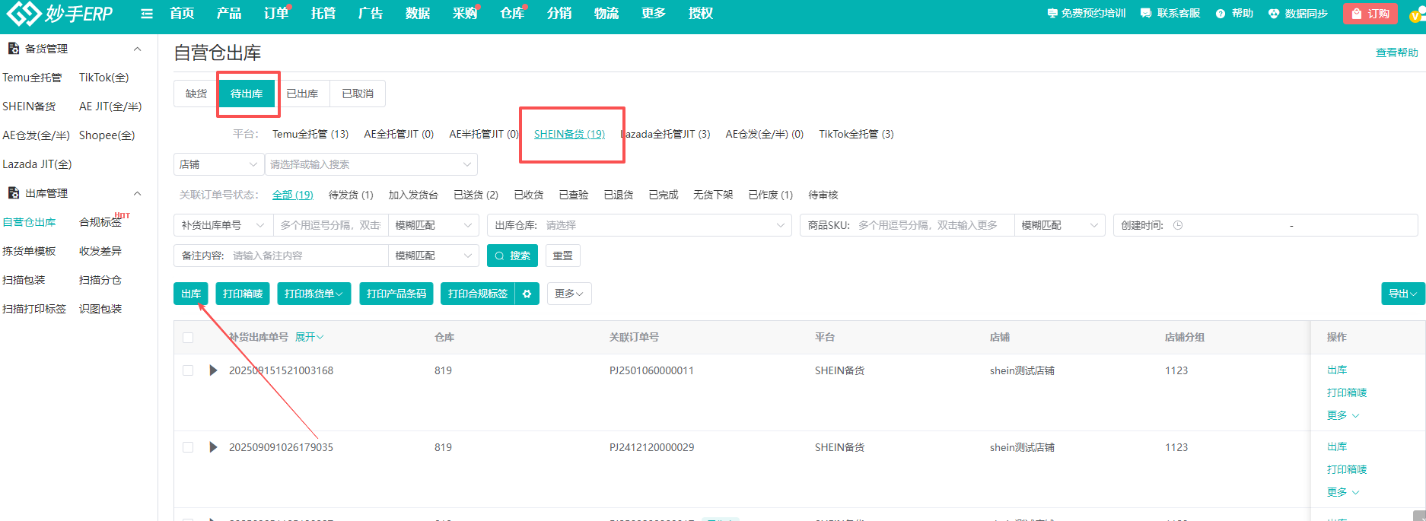Click the 联系客服 chat icon
Viewport: 1426px width, 521px height.
[1146, 14]
